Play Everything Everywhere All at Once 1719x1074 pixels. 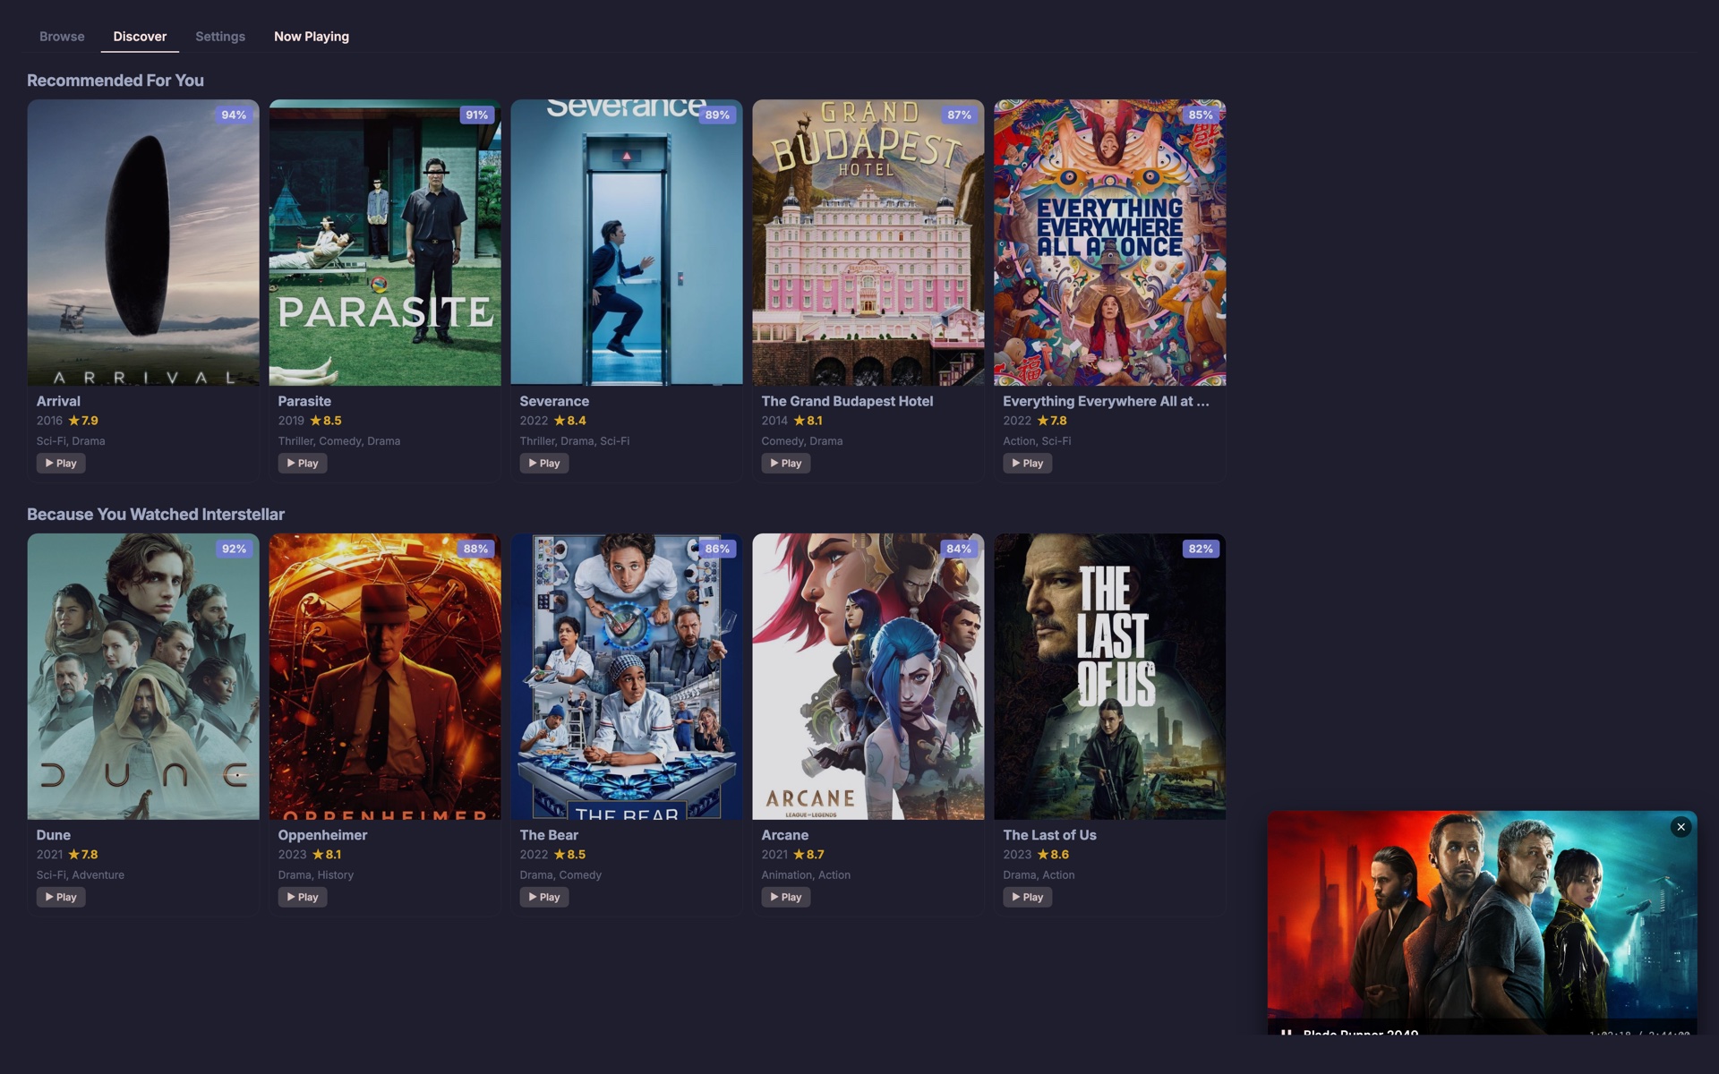[1027, 463]
